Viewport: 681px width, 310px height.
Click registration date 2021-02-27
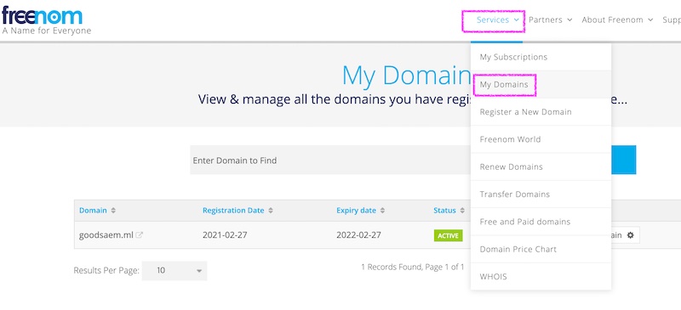[225, 235]
